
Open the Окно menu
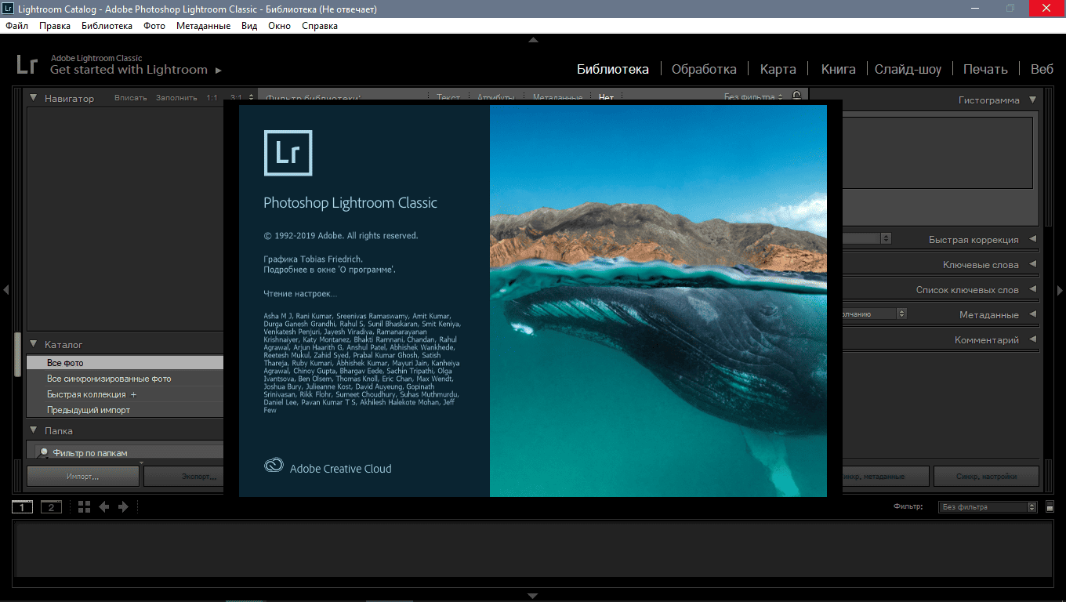pos(279,26)
